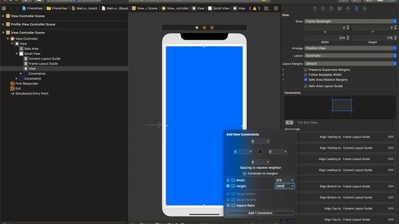Image resolution: width=399 pixels, height=224 pixels.
Task: Click Exit icon in canvas scene dock
Action: click(212, 27)
